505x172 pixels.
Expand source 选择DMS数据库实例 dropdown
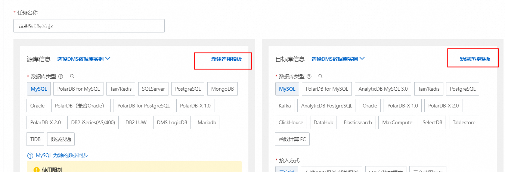pyautogui.click(x=84, y=59)
